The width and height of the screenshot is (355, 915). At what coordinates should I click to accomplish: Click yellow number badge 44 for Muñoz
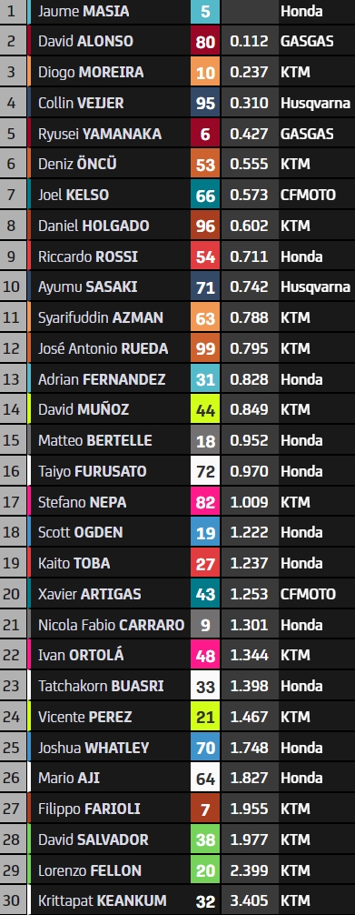pyautogui.click(x=205, y=409)
